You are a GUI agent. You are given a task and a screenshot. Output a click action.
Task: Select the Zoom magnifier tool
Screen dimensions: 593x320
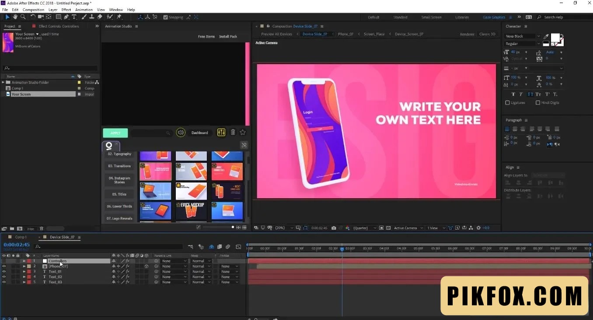[23, 17]
